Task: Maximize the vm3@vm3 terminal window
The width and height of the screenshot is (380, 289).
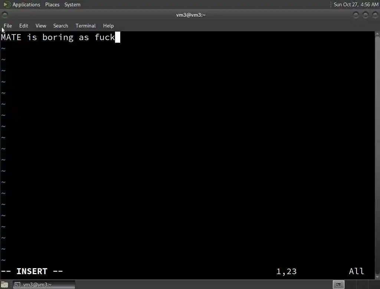Action: point(366,15)
